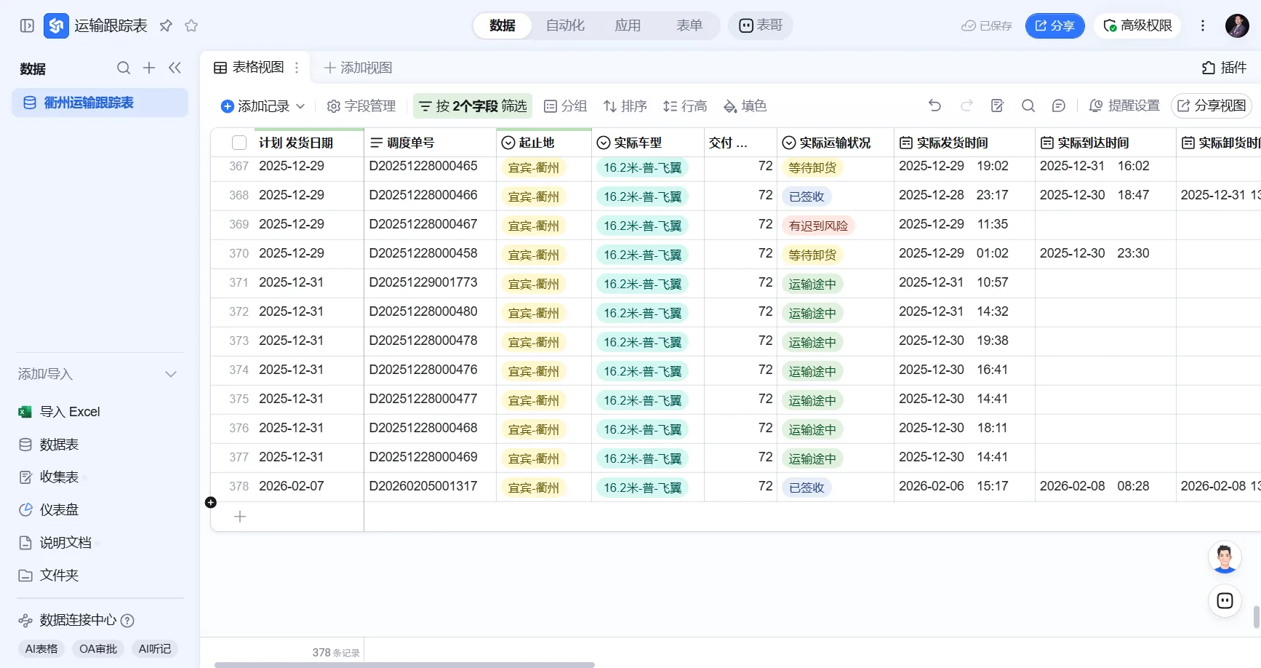The height and width of the screenshot is (668, 1261).
Task: Switch to the 自动化 tab
Action: (565, 25)
